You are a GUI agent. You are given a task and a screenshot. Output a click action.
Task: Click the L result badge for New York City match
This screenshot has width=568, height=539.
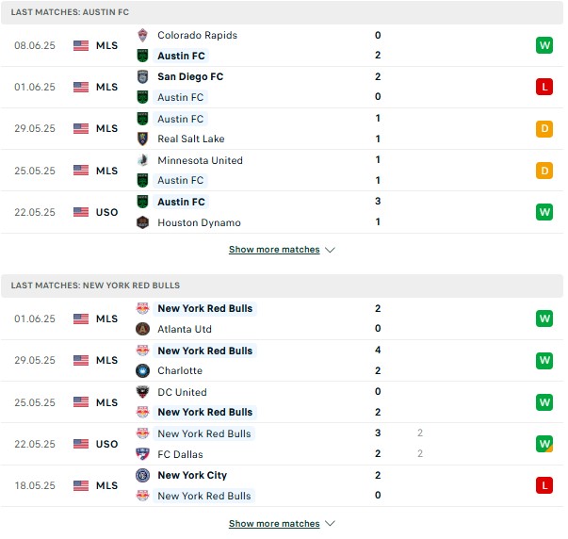544,485
